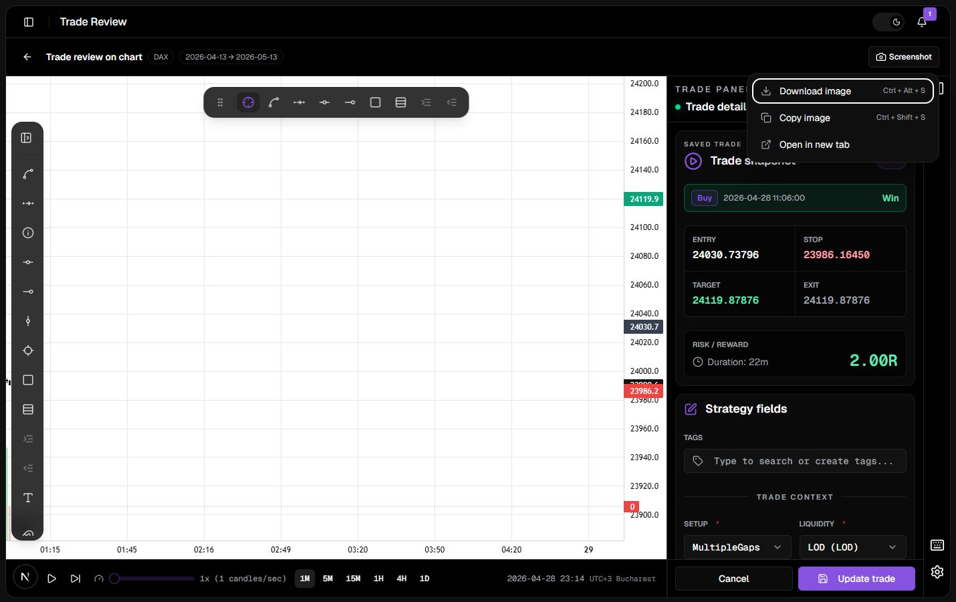
Task: Click the playback speed slider
Action: tap(152, 579)
